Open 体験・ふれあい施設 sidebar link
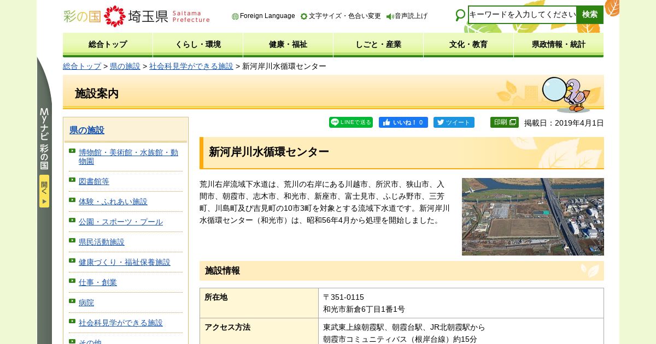Viewport: 656px width, 344px height. tap(113, 201)
